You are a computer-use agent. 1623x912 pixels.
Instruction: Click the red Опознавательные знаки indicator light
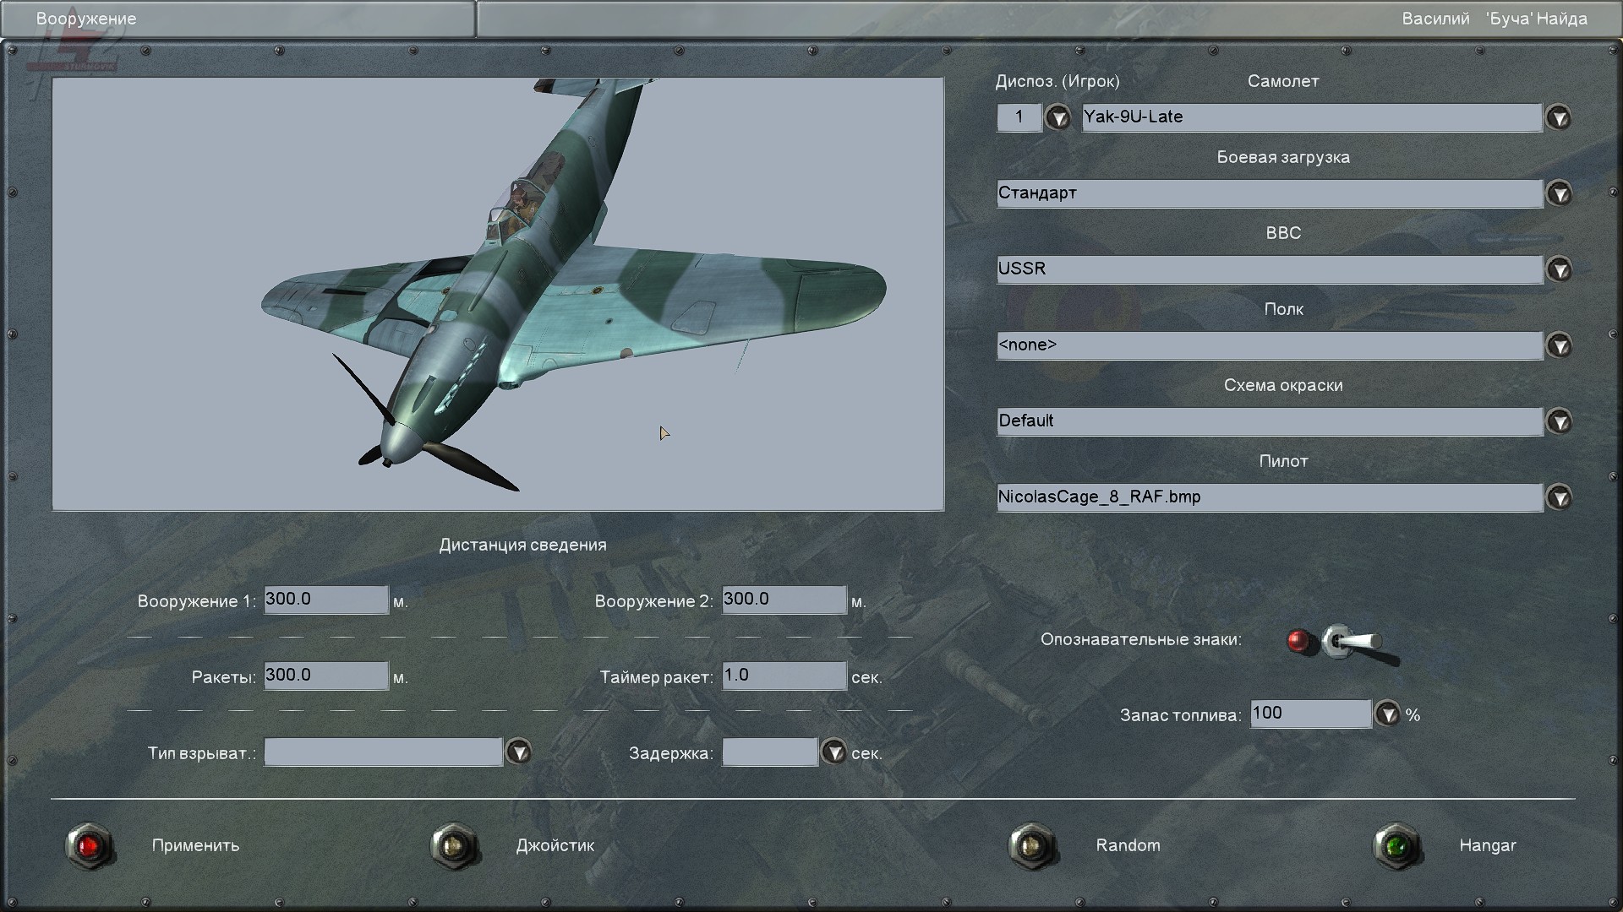(1298, 641)
